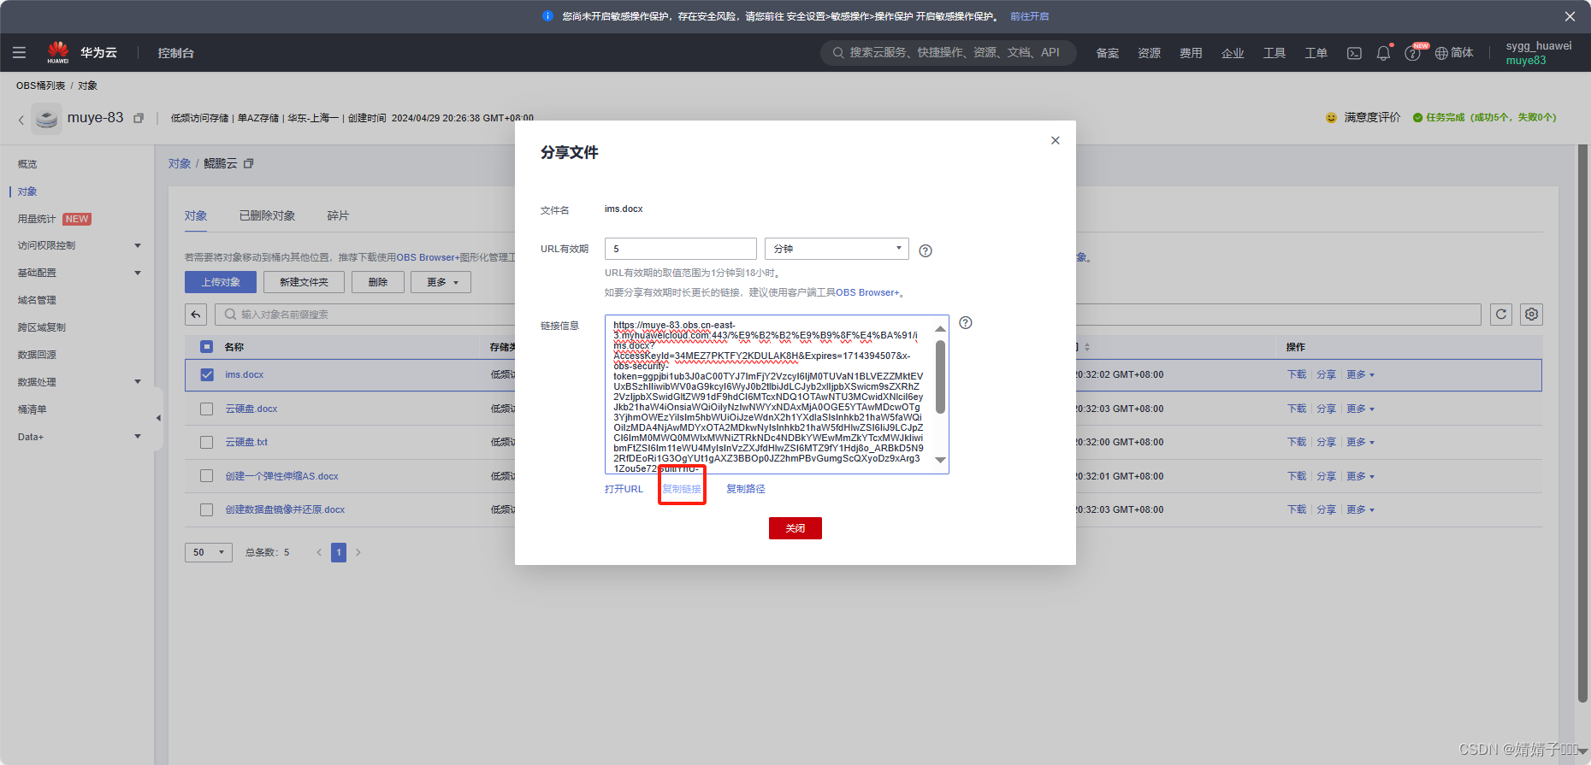Click the 上传对象 button
Viewport: 1591px width, 765px height.
tap(221, 282)
